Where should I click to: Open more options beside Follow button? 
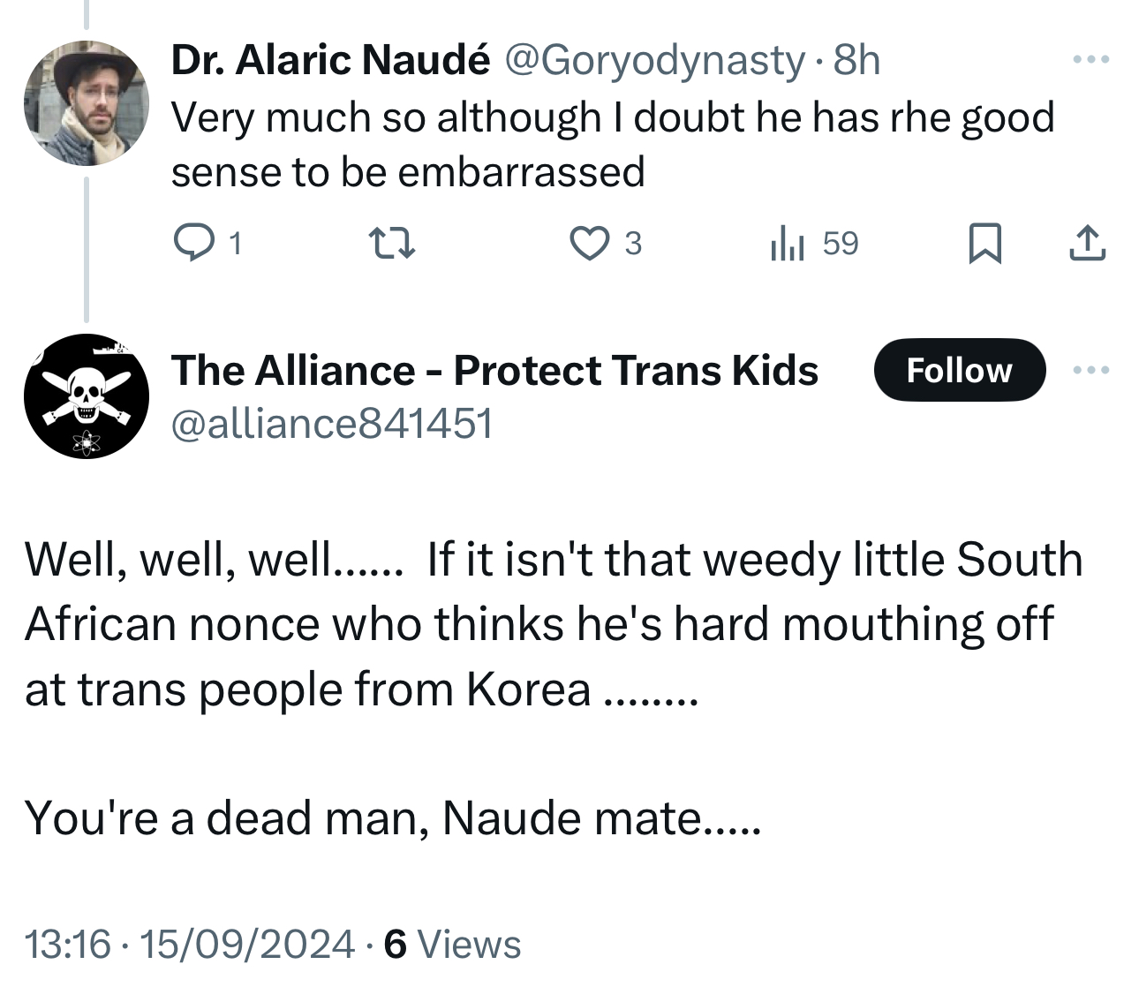(x=1091, y=371)
